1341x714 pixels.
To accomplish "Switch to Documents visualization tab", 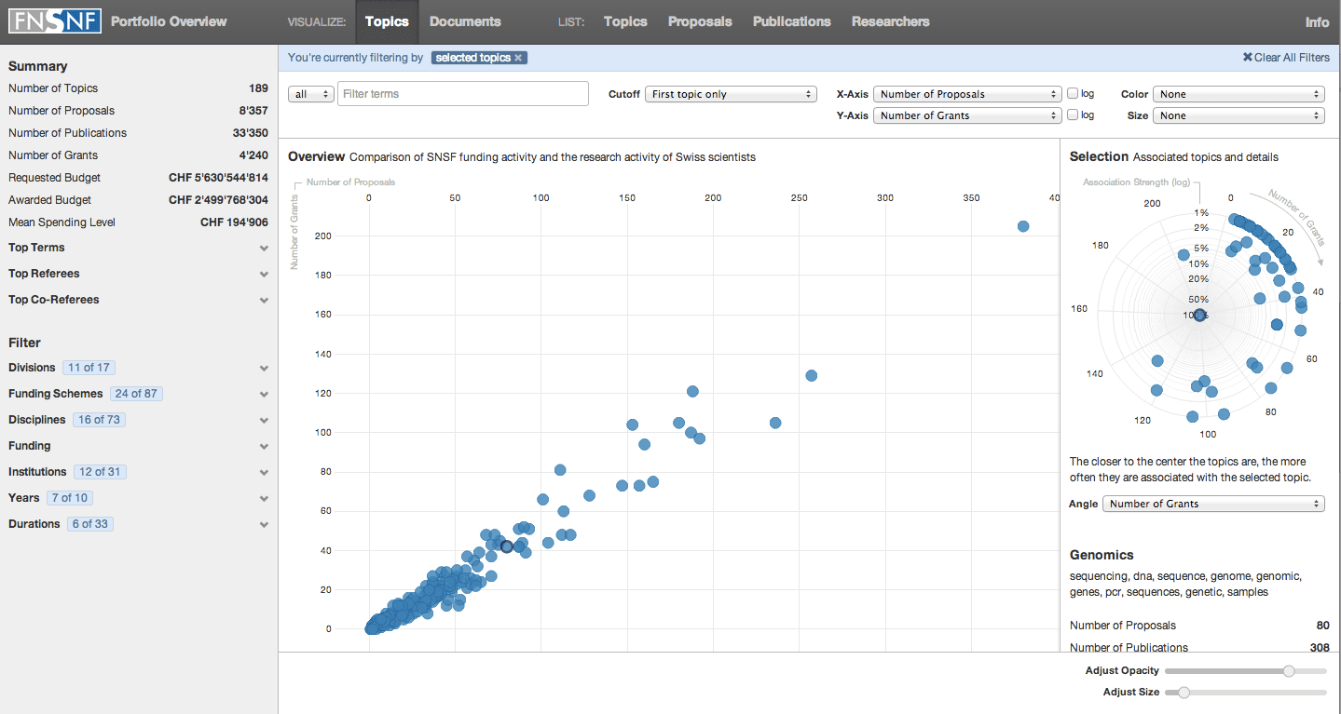I will pyautogui.click(x=465, y=21).
